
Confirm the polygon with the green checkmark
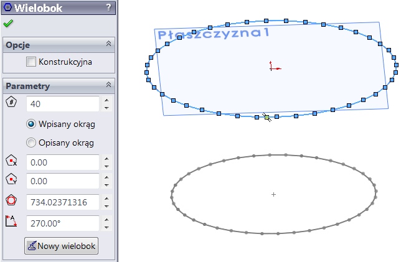8,24
